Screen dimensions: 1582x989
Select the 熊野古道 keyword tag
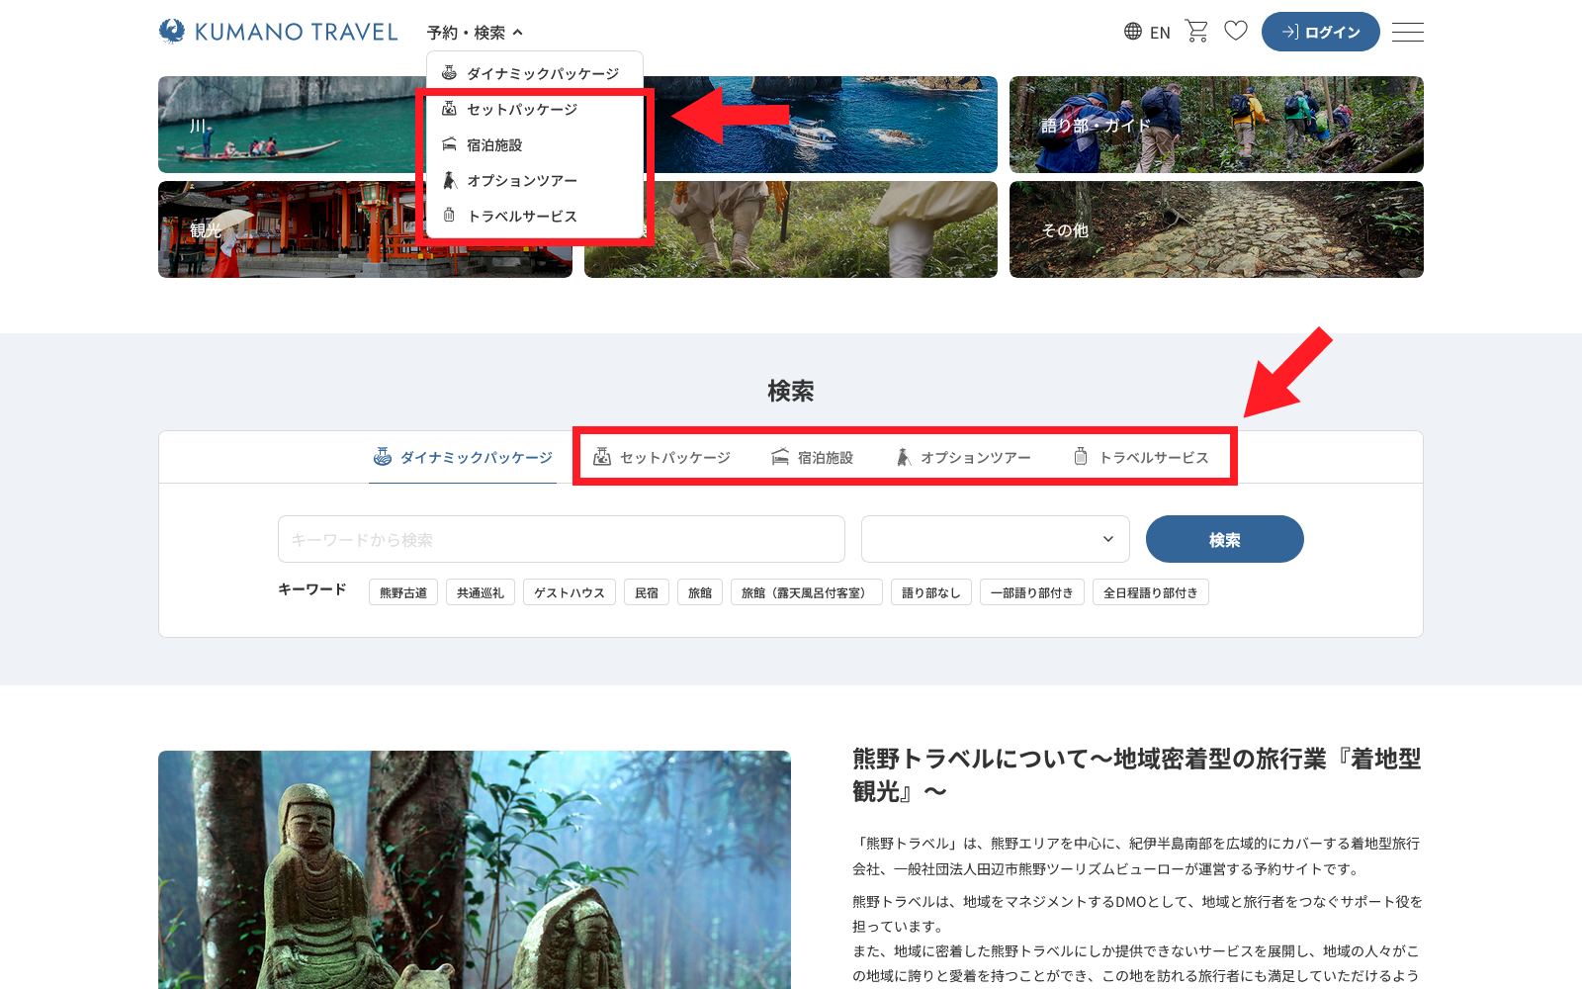[403, 592]
